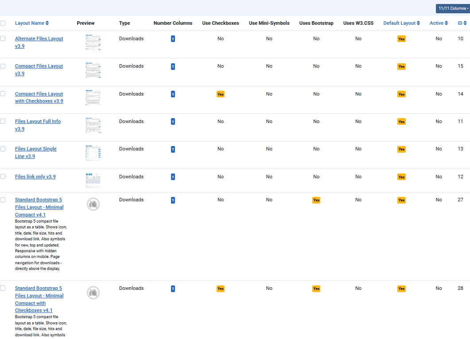Viewport: 470px width, 339px height.
Task: Select the Minimal Compact v4.1 row checkbox
Action: pos(3,200)
